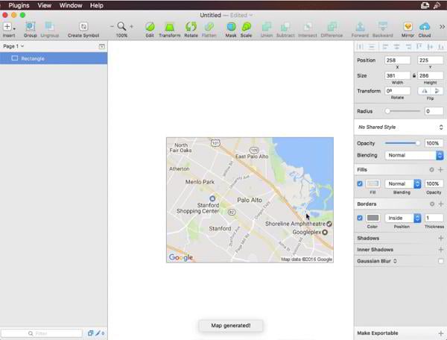Click the Scale tool icon
Image resolution: width=447 pixels, height=340 pixels.
[x=246, y=26]
